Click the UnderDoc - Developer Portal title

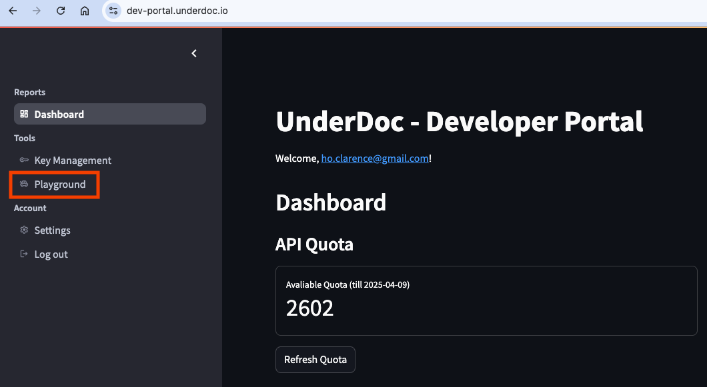click(460, 122)
